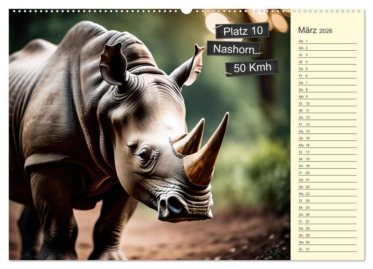
Task: Click the notes line beside Do 12
Action: (338, 117)
